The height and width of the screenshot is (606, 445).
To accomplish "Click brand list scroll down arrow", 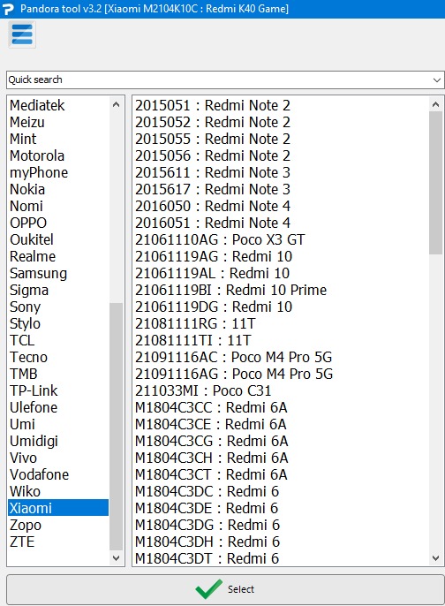I will (x=116, y=557).
